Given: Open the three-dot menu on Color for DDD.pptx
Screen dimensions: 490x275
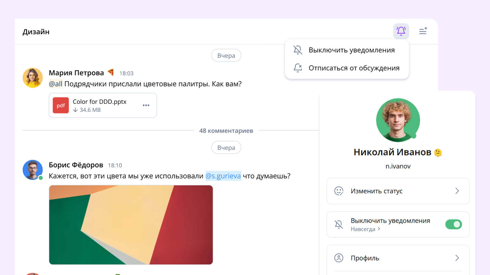Looking at the screenshot, I should [146, 105].
